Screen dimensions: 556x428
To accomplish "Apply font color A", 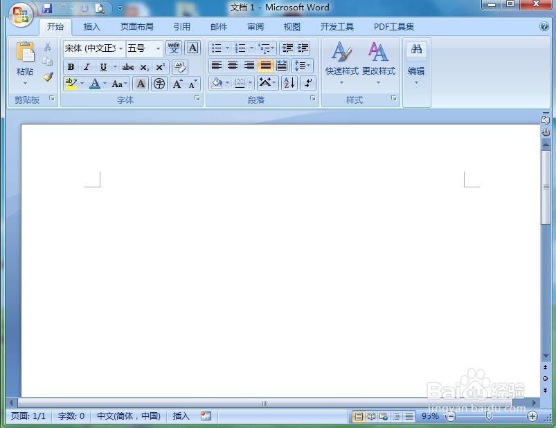I will tap(95, 84).
